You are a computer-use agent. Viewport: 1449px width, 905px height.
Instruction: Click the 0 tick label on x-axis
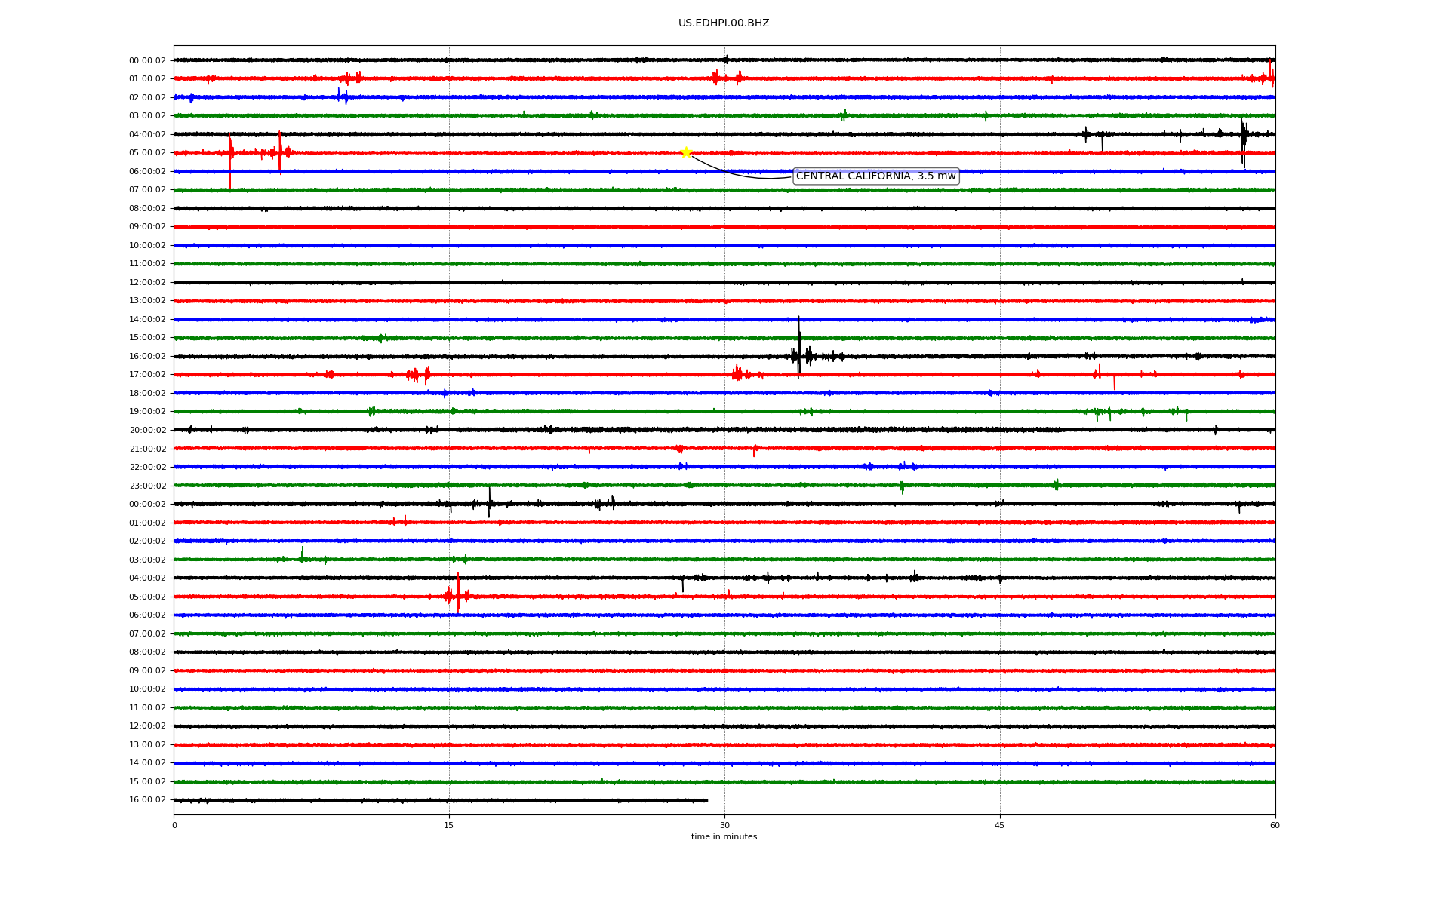tap(174, 825)
